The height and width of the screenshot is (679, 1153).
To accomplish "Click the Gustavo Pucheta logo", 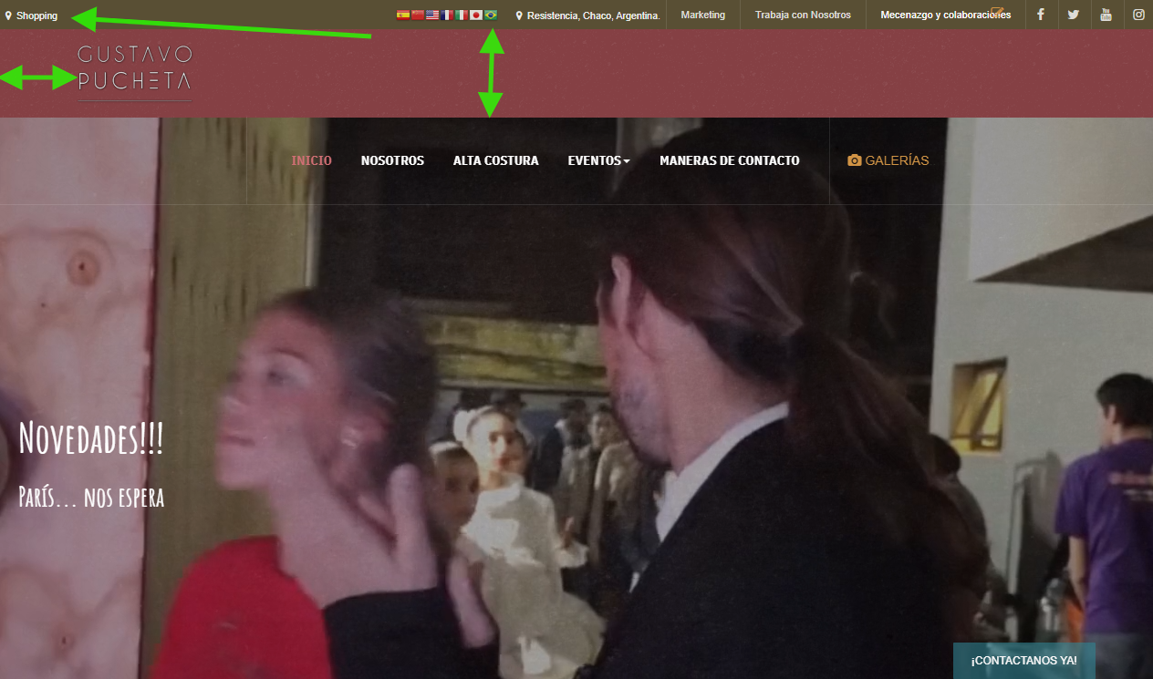I will pyautogui.click(x=135, y=72).
